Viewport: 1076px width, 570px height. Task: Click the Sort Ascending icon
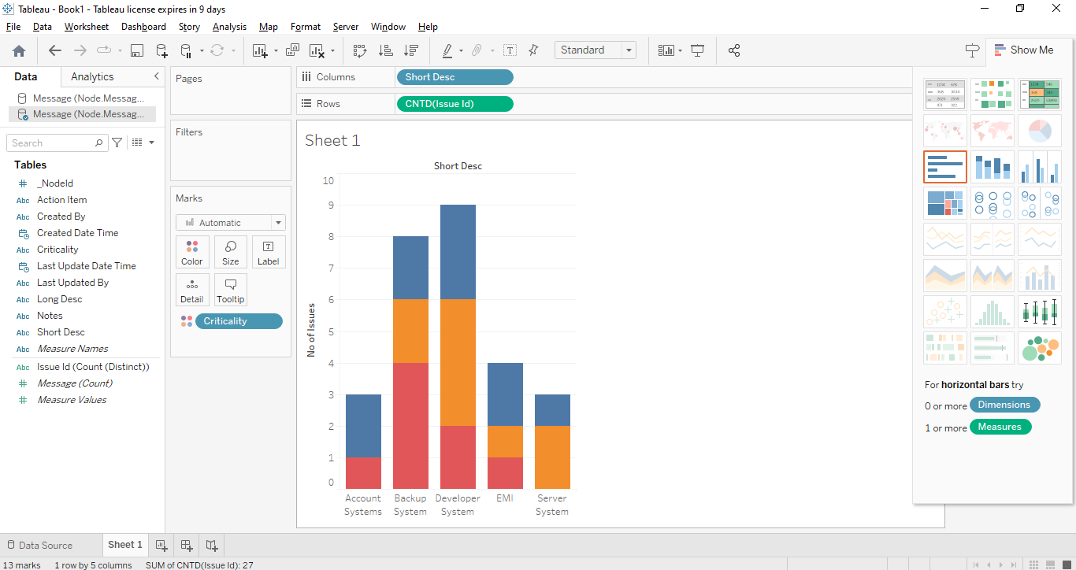pyautogui.click(x=386, y=50)
